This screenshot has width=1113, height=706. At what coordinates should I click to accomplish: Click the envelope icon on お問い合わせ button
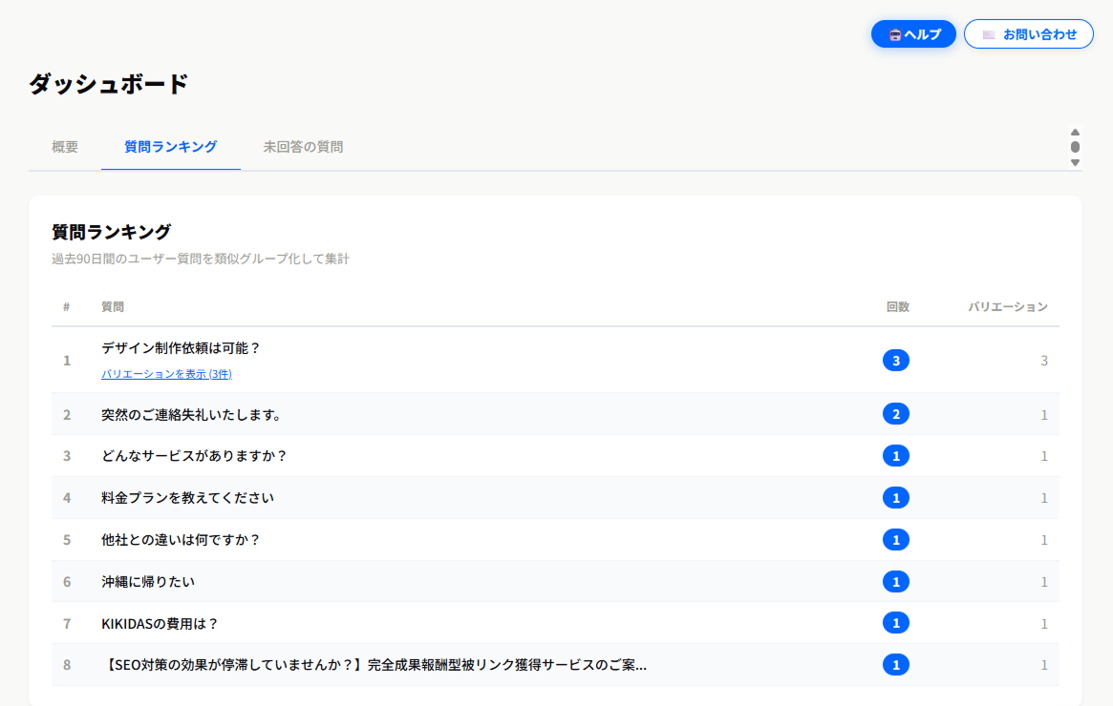(x=990, y=33)
